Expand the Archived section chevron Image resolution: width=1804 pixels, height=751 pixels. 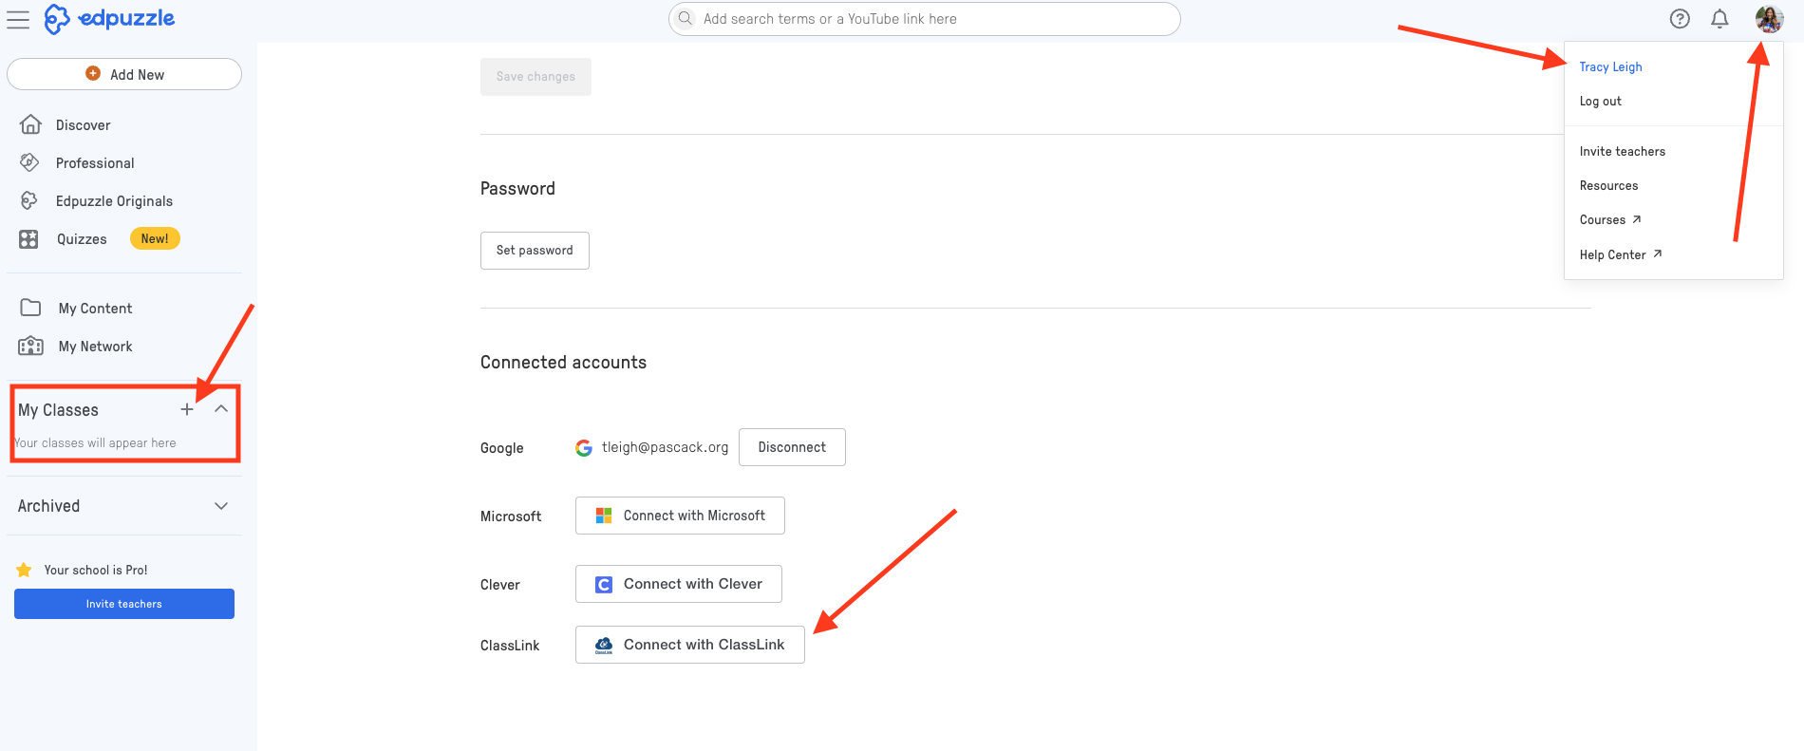coord(221,506)
